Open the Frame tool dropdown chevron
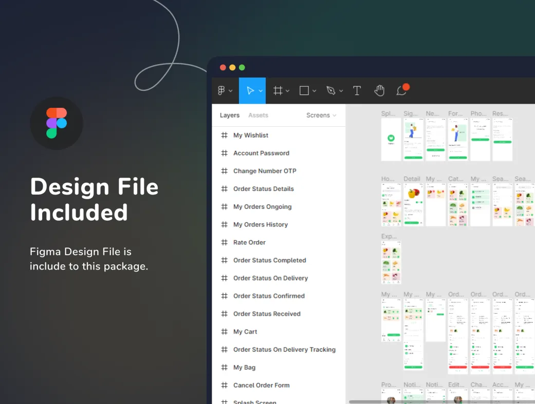The image size is (535, 404). [288, 91]
